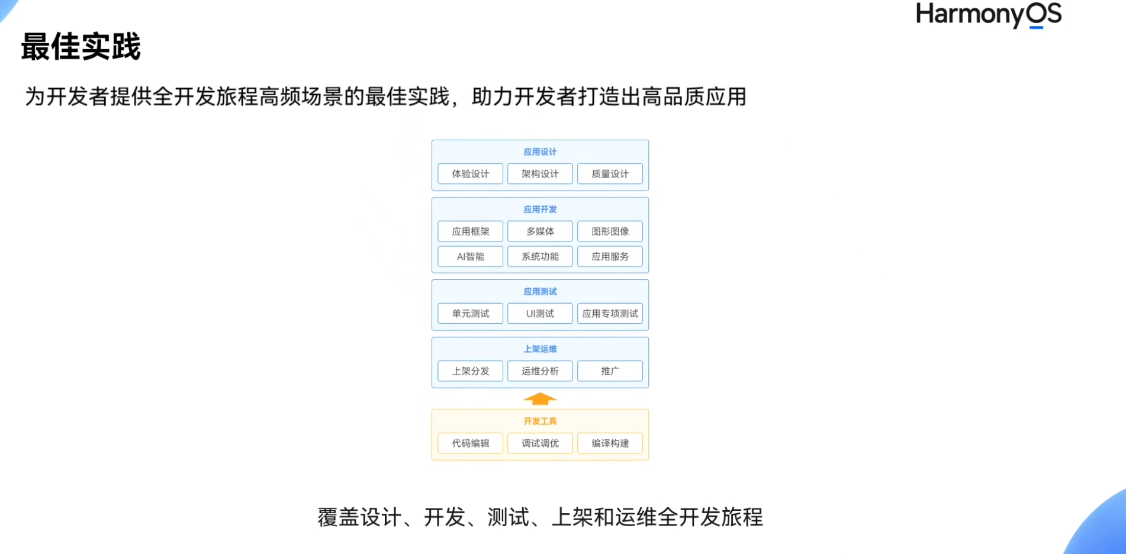Click the 应用专项测试 box
The width and height of the screenshot is (1126, 554).
[610, 313]
